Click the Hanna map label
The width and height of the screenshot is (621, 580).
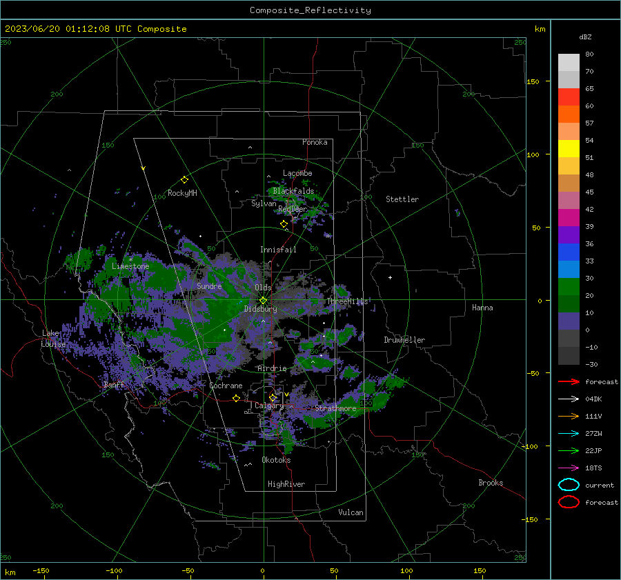(x=482, y=308)
